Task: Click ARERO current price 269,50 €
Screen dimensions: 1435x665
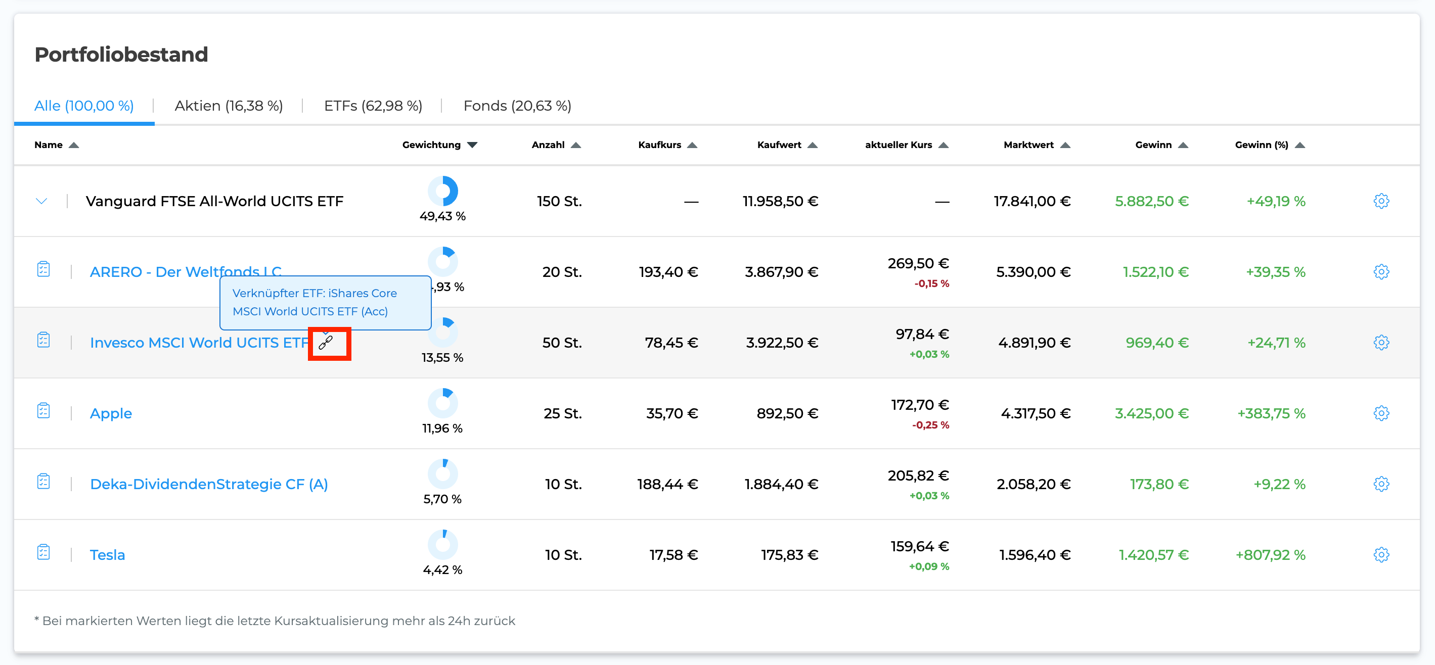Action: point(919,263)
